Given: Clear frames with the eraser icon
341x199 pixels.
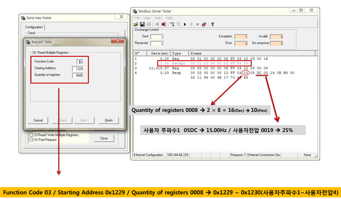Looking at the screenshot, I should point(204,24).
